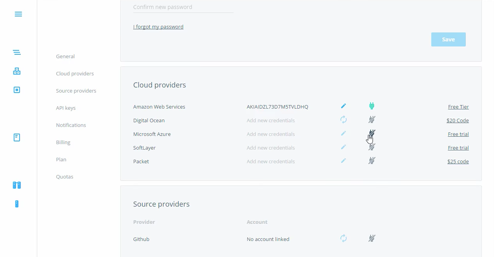Viewport: 494px width, 257px height.
Task: Click the I forgot my password link
Action: tap(158, 27)
